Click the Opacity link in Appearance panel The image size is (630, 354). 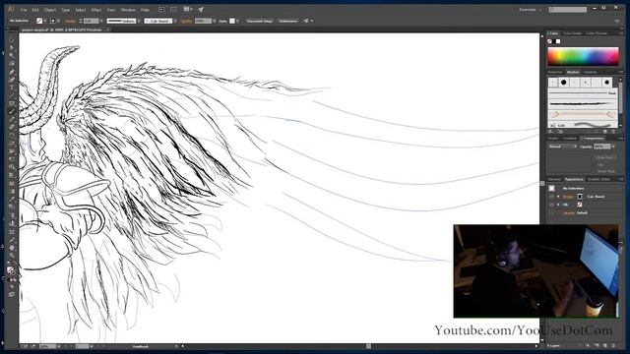click(x=569, y=213)
